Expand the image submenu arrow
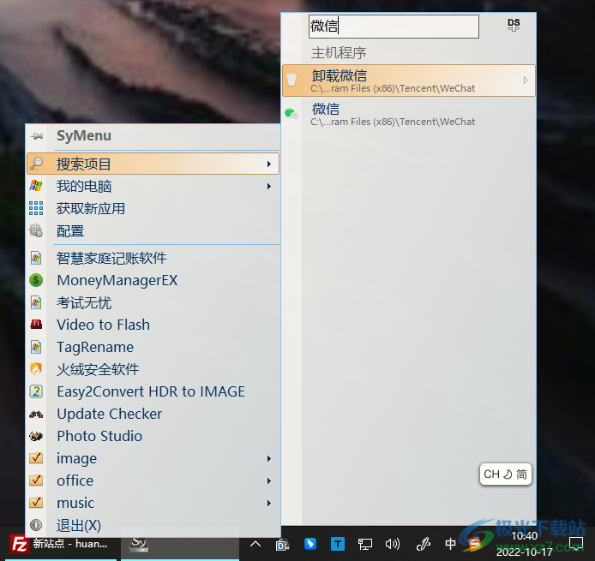Image resolution: width=595 pixels, height=561 pixels. 268,459
